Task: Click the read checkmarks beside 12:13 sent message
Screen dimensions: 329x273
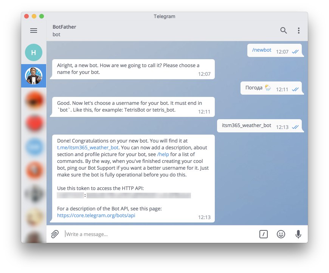Action: pyautogui.click(x=295, y=127)
